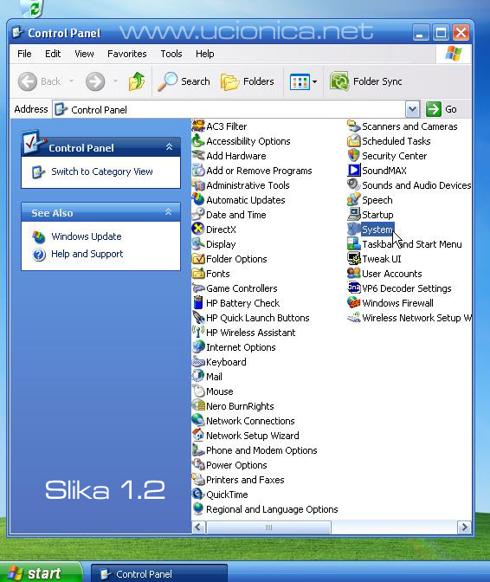Open the Help menu
Viewport: 490px width, 582px height.
click(205, 54)
